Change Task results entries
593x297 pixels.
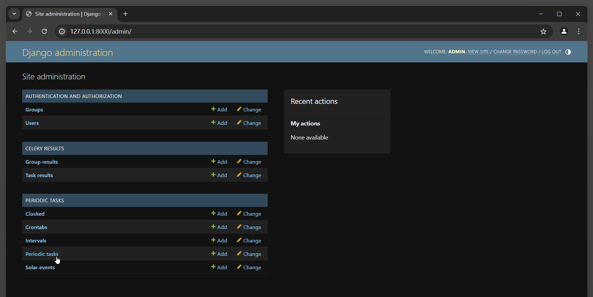coord(249,175)
